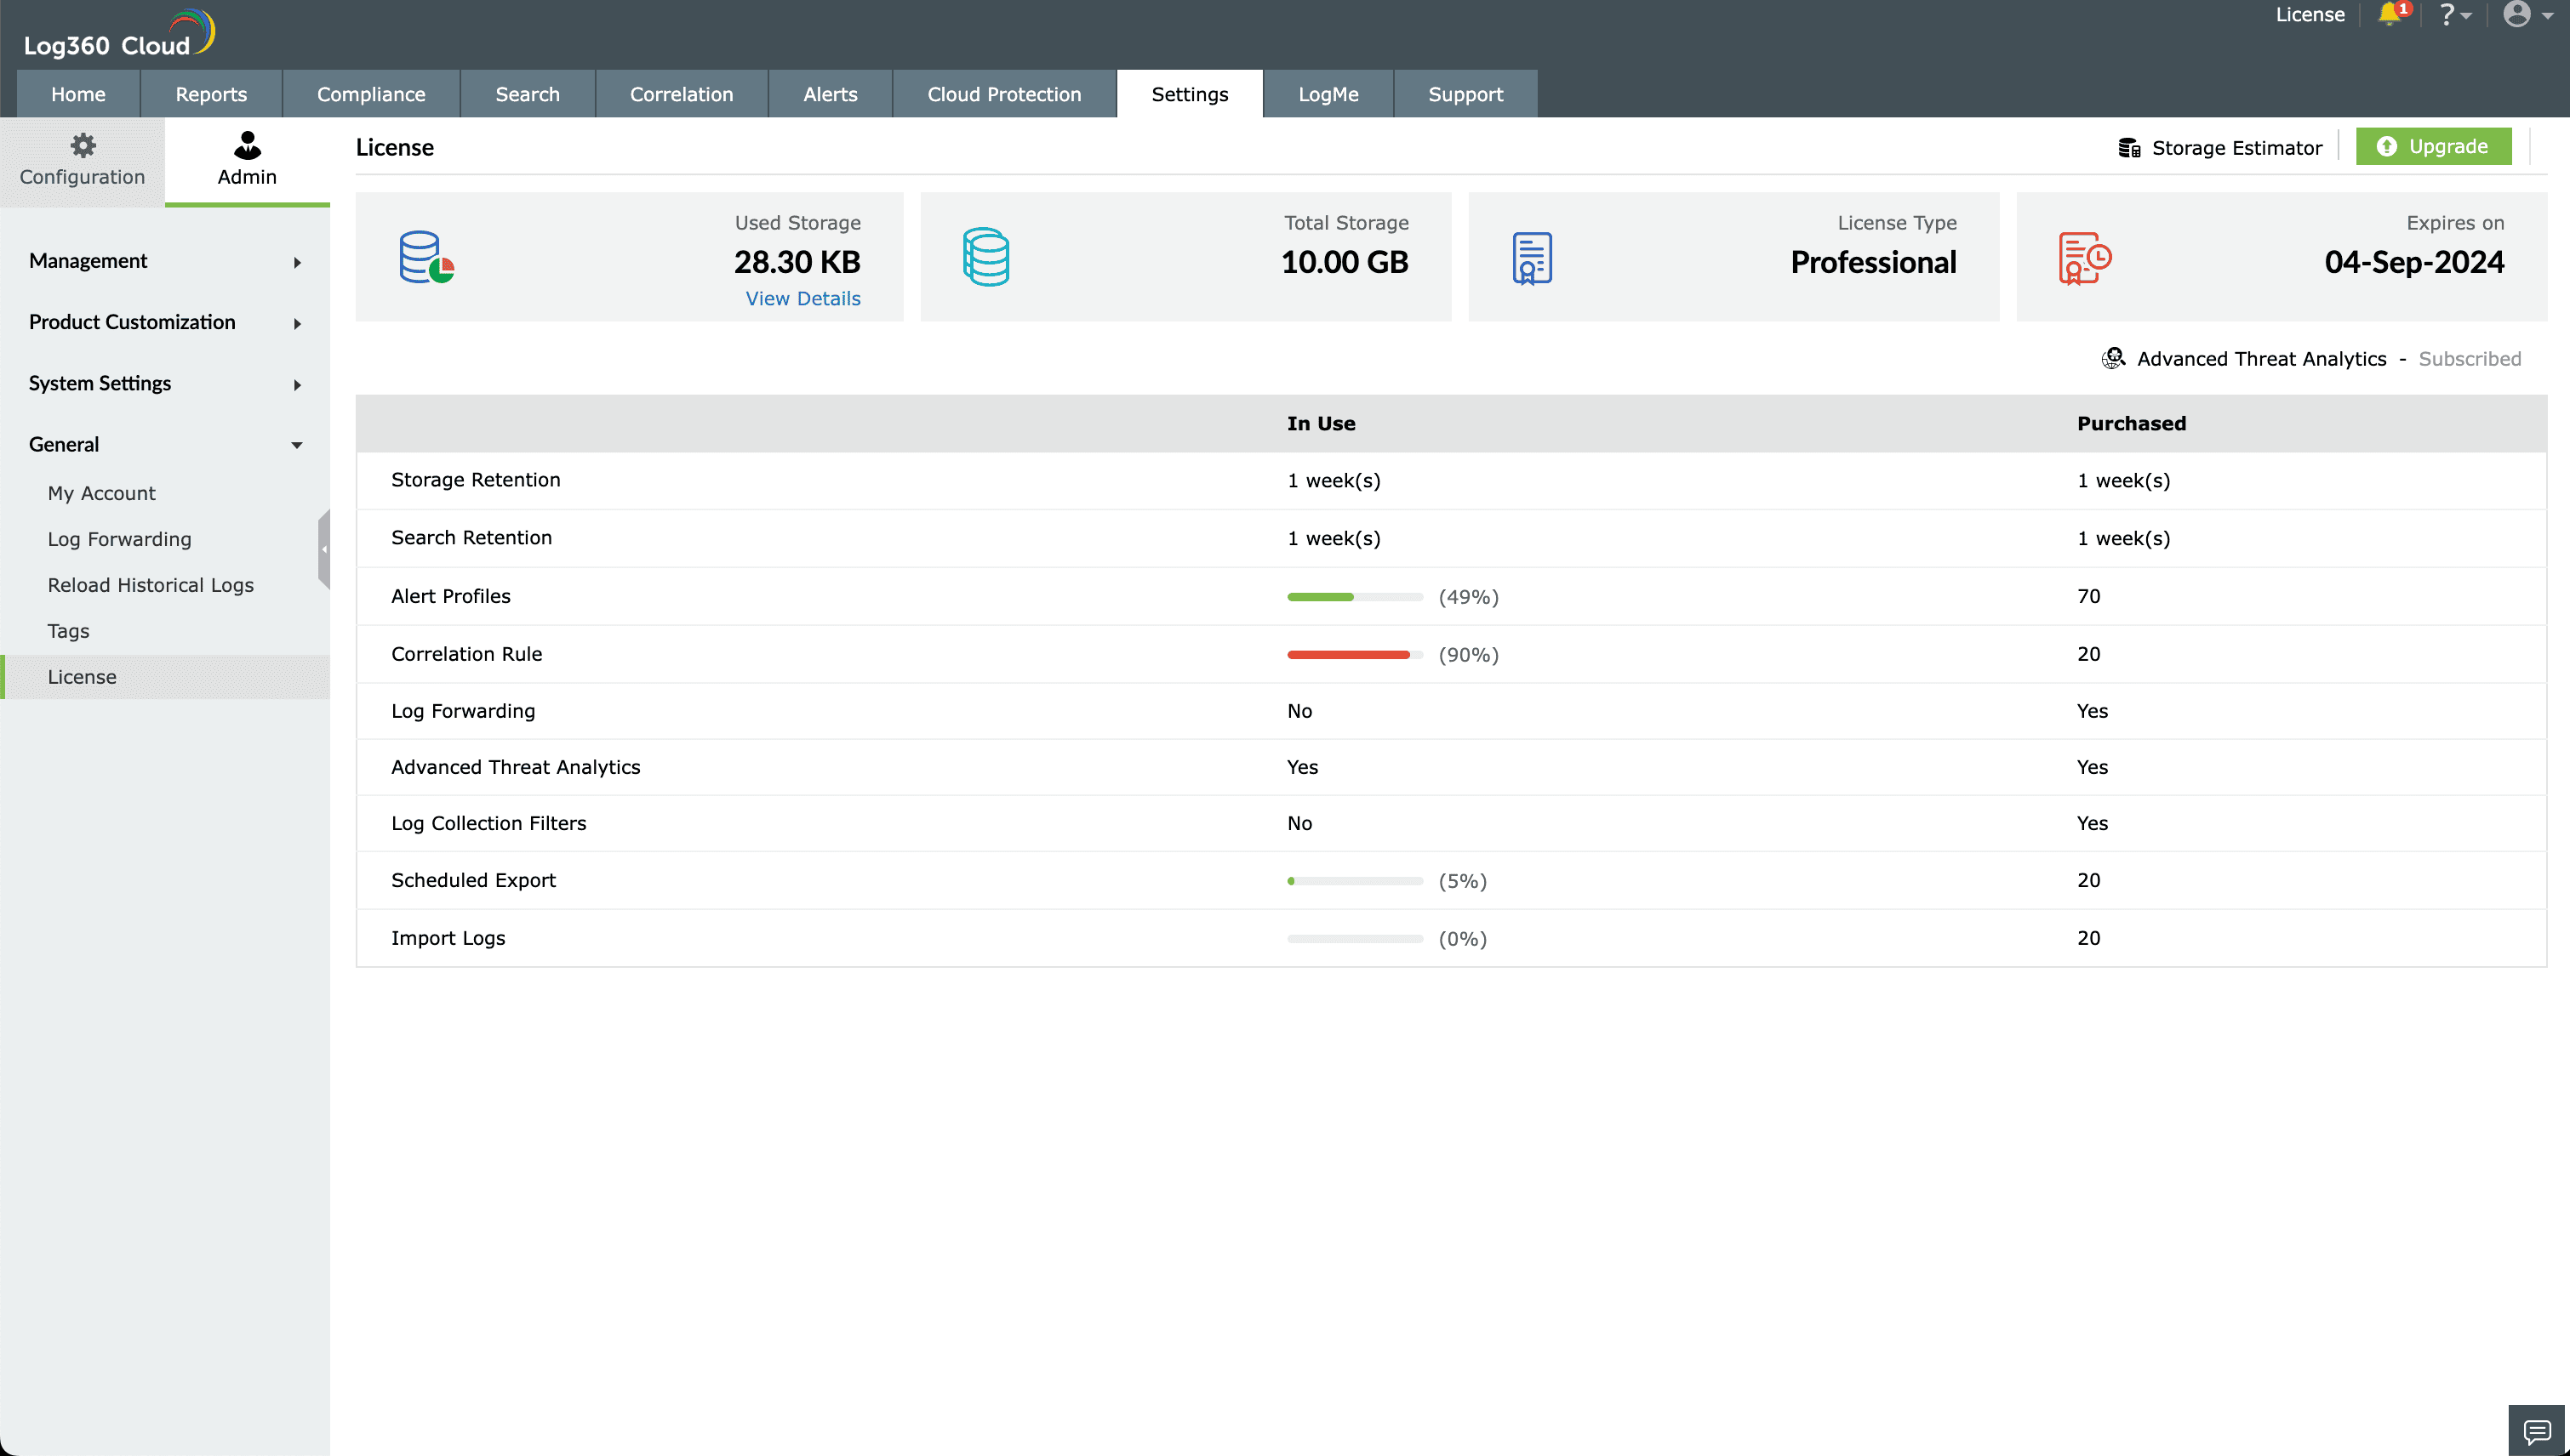Click the Upgrade button
The width and height of the screenshot is (2570, 1456).
[x=2433, y=146]
